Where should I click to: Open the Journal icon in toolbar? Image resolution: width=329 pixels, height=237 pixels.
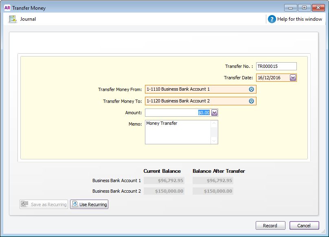pyautogui.click(x=13, y=19)
